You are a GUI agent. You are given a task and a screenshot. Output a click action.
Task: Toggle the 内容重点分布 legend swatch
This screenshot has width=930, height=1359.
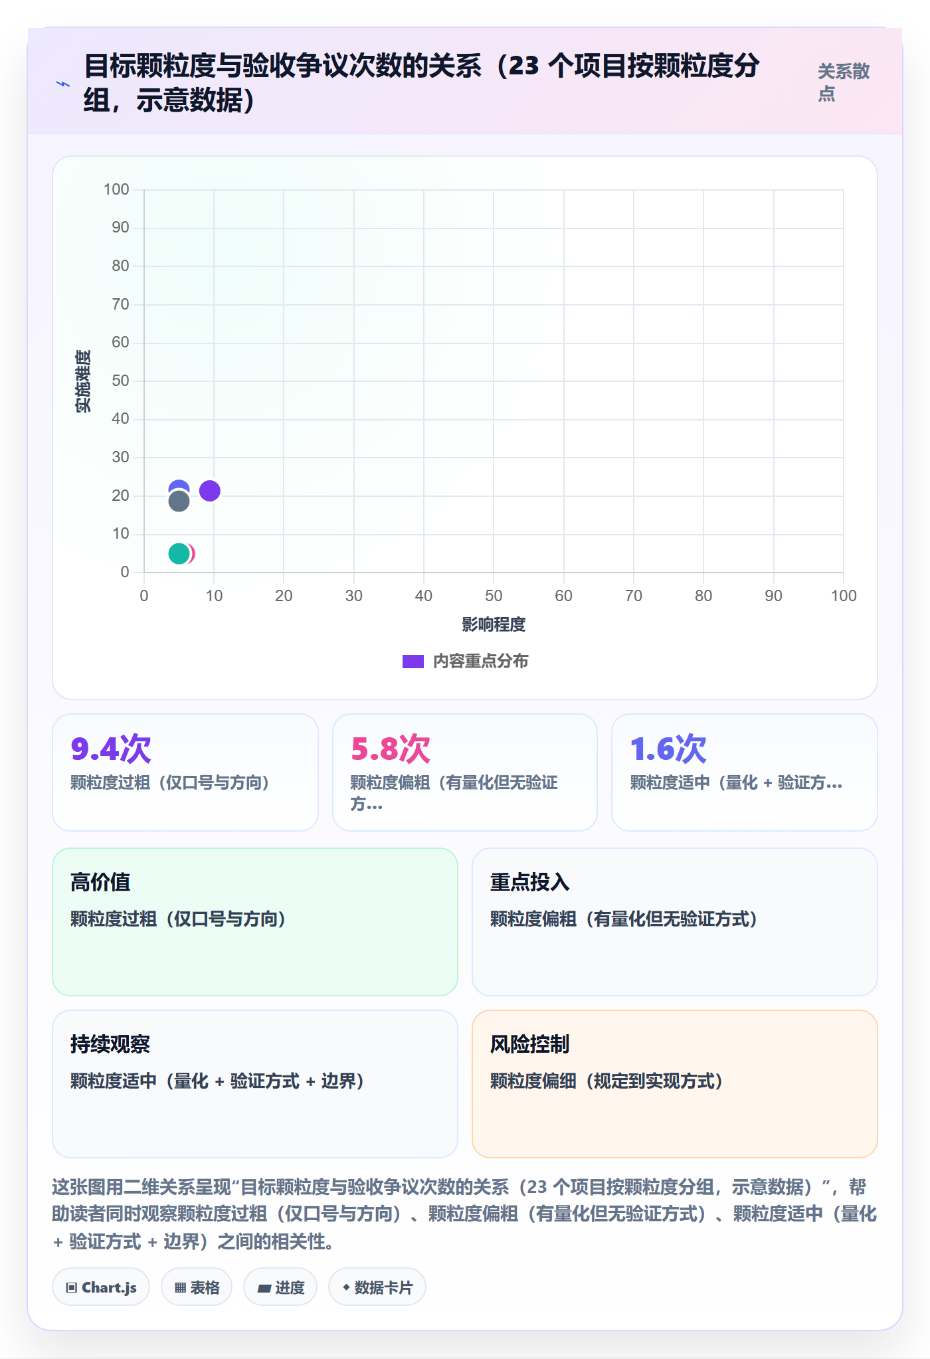tap(413, 662)
